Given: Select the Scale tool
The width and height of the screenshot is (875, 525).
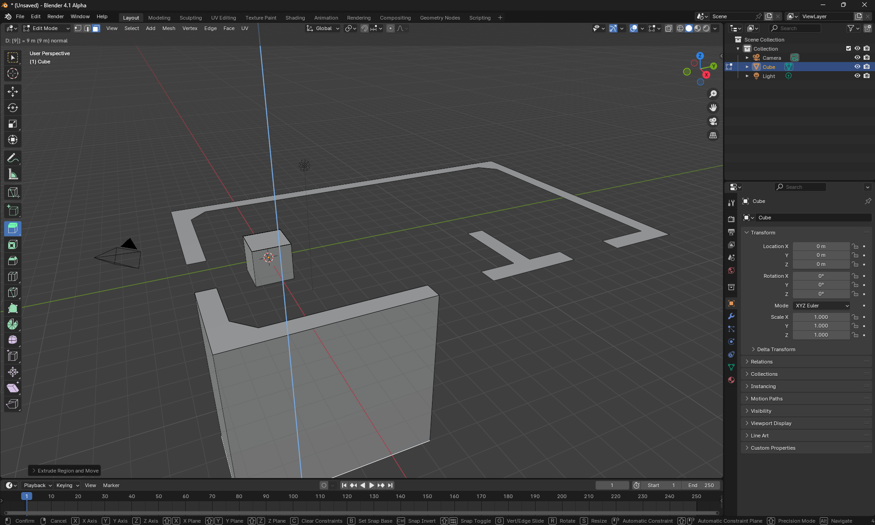Looking at the screenshot, I should [13, 124].
